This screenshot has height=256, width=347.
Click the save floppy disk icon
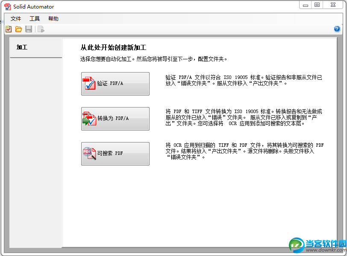tap(29, 29)
